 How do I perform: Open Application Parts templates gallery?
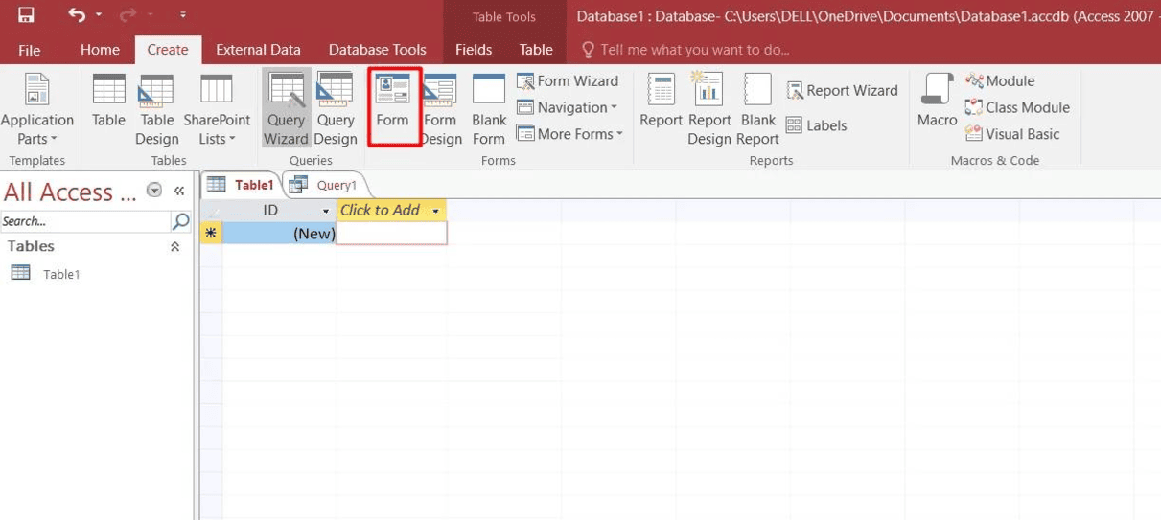coord(36,110)
